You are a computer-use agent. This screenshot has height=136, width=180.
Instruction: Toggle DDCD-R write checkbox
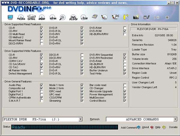click(82, 55)
